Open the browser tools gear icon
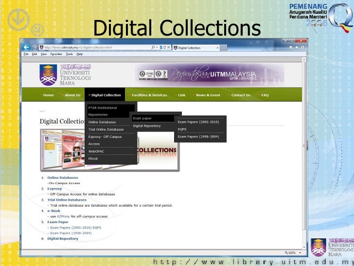The image size is (354, 266). pos(303,47)
